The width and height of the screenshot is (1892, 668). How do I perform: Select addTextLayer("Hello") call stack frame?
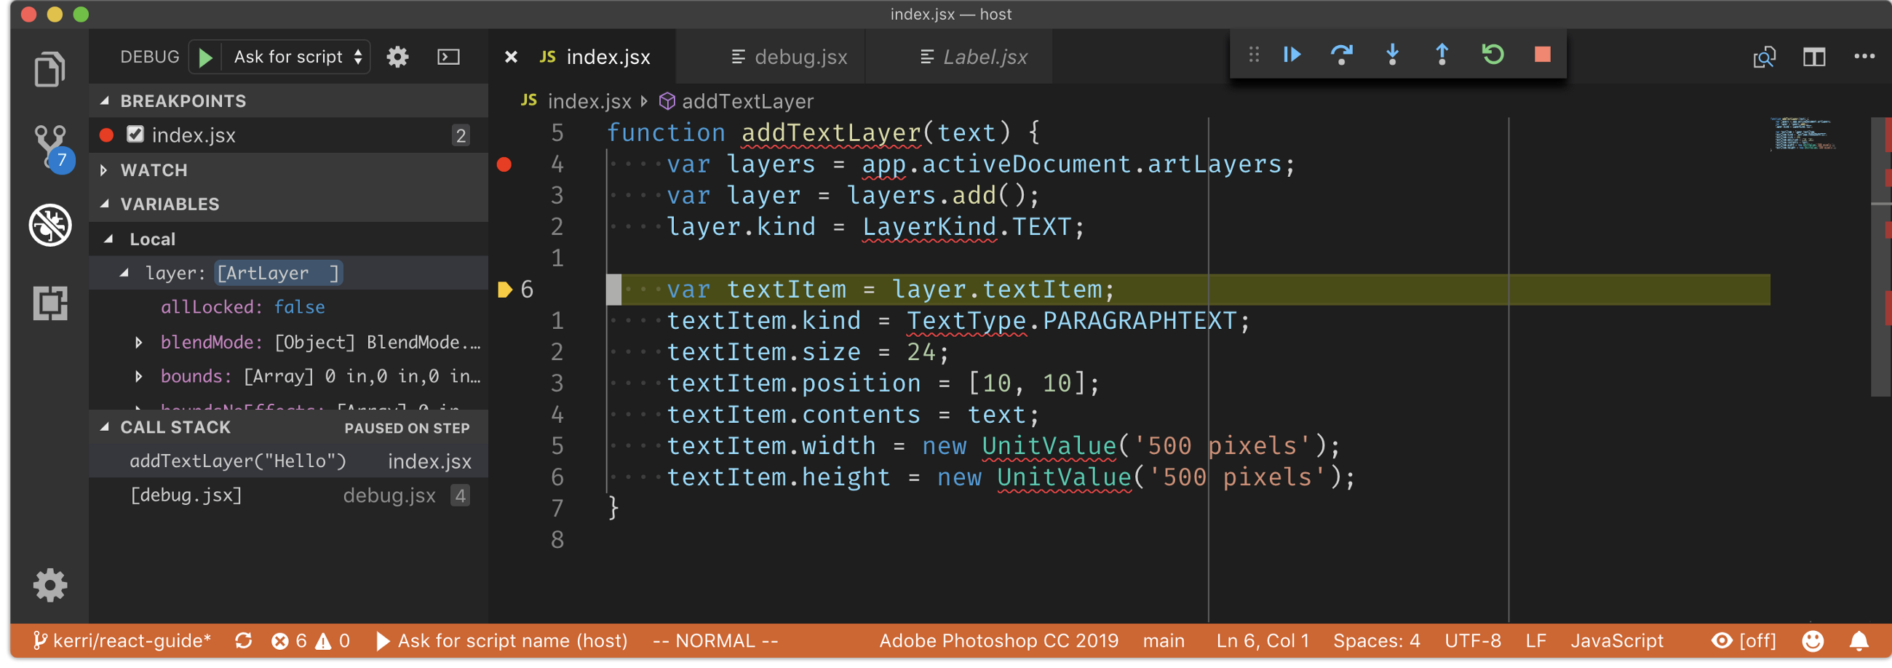(289, 461)
